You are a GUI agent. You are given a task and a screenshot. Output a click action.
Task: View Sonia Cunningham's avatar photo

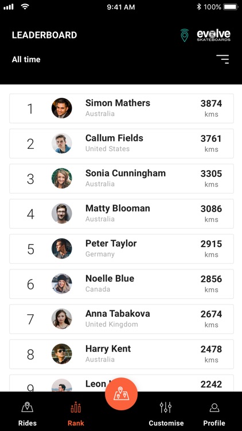[x=62, y=178]
